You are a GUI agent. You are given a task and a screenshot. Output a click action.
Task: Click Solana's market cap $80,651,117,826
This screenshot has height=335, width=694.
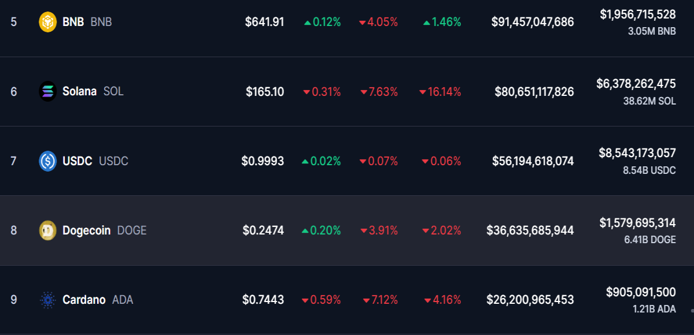tap(534, 91)
